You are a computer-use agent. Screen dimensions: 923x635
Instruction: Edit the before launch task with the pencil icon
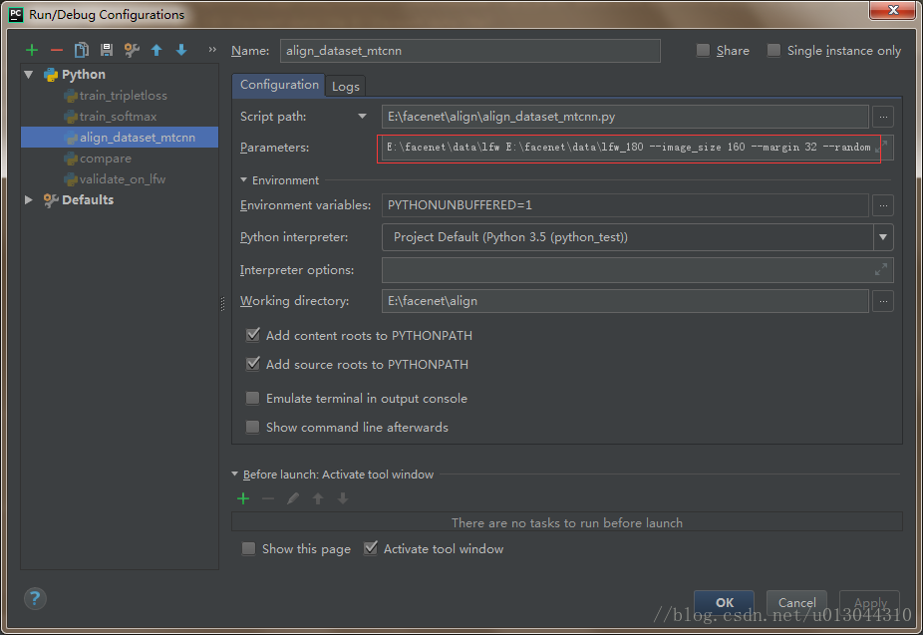[x=293, y=499]
